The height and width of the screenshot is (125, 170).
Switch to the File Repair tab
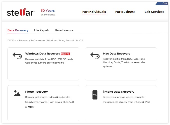(41, 30)
